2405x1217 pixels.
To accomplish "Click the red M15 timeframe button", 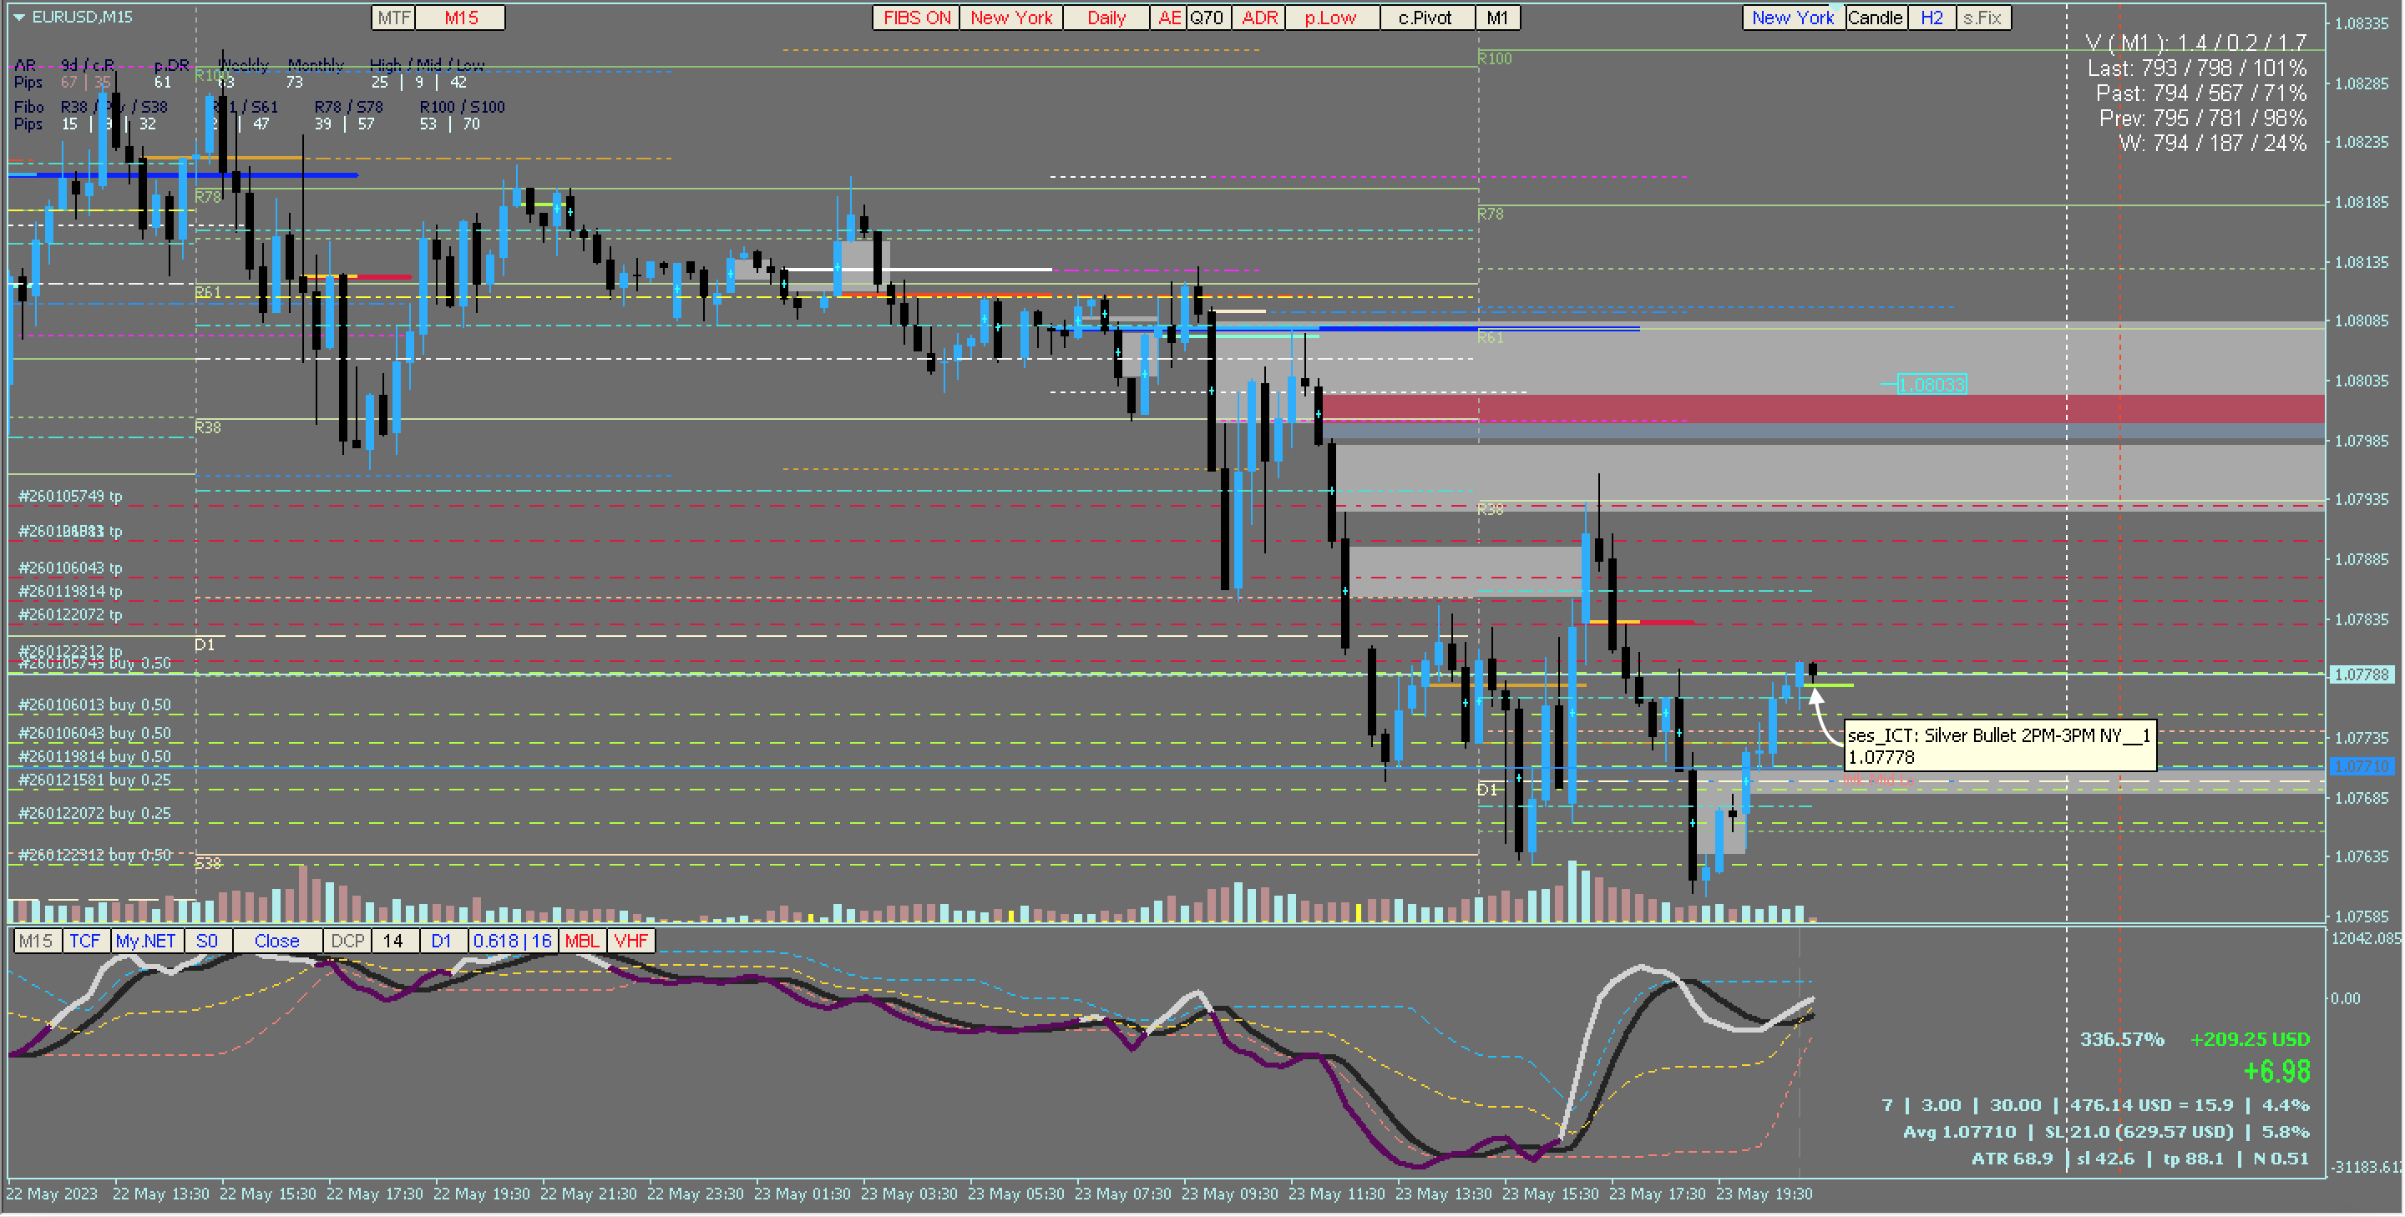I will tap(460, 18).
